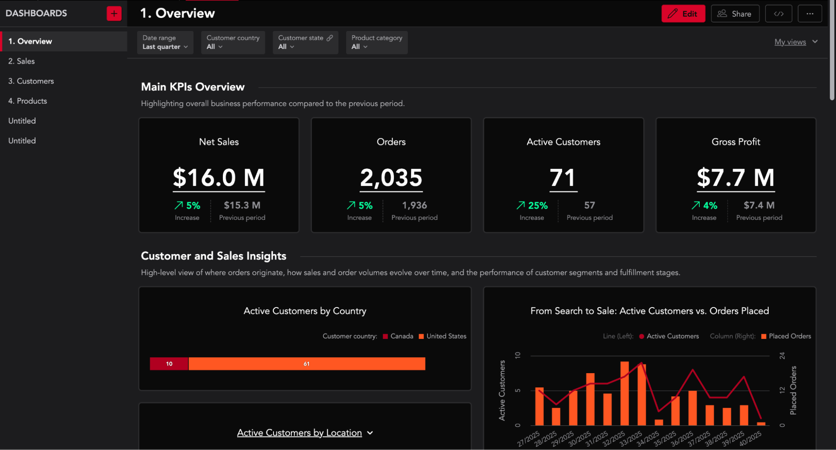Click the red Canada color swatch
The height and width of the screenshot is (450, 836).
tap(384, 336)
